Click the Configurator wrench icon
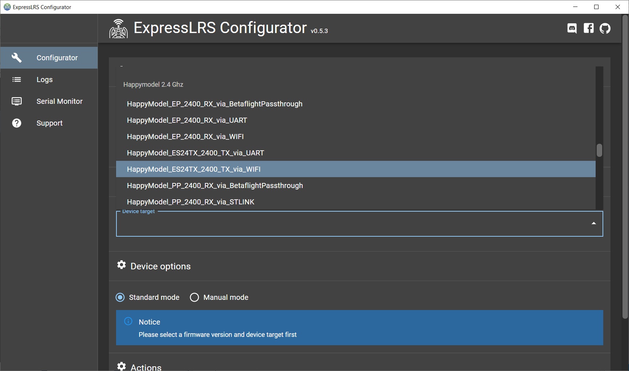Screen dimensions: 629x371 coord(17,57)
